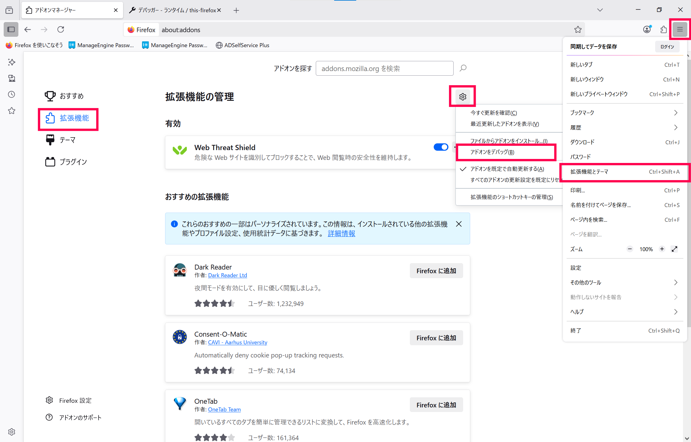Click the addon tools gear icon

click(x=463, y=97)
